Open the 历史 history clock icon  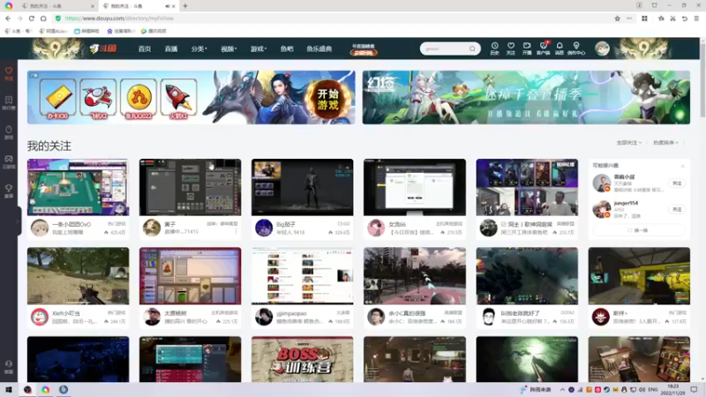[x=494, y=49]
